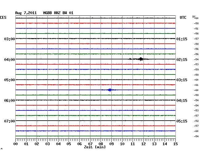Click the 03:15 UTC time label

(x=182, y=80)
